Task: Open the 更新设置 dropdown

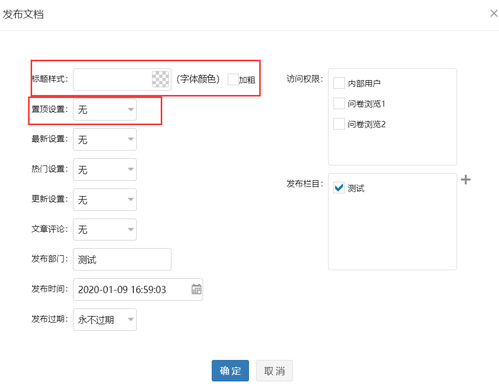Action: click(x=105, y=200)
